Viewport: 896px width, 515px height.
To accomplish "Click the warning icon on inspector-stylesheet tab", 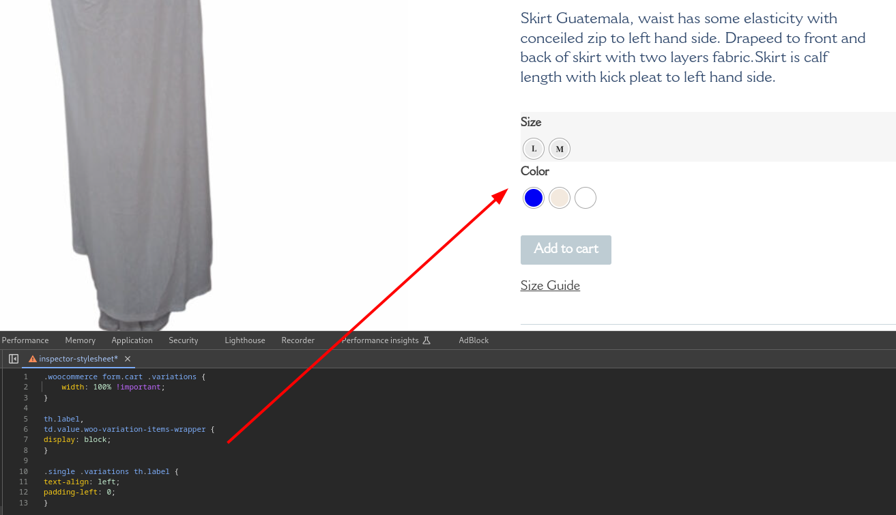I will 32,359.
